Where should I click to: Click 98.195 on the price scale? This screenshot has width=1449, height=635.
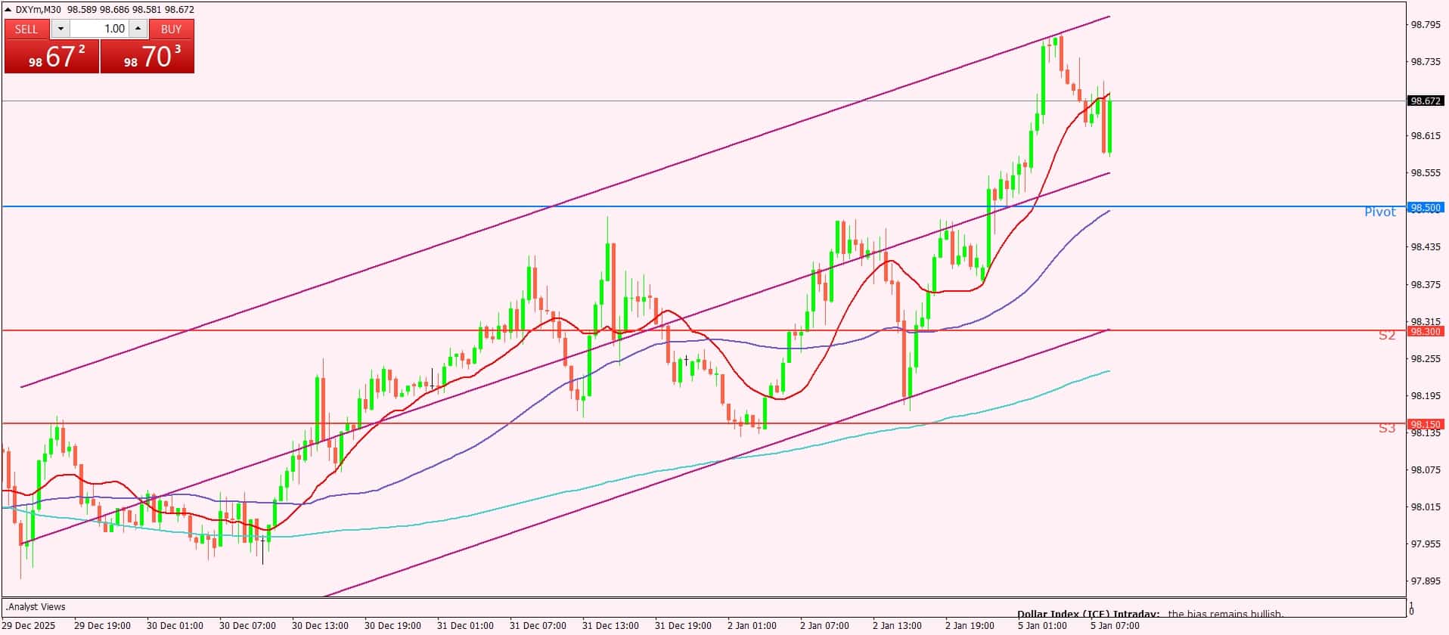tap(1426, 396)
